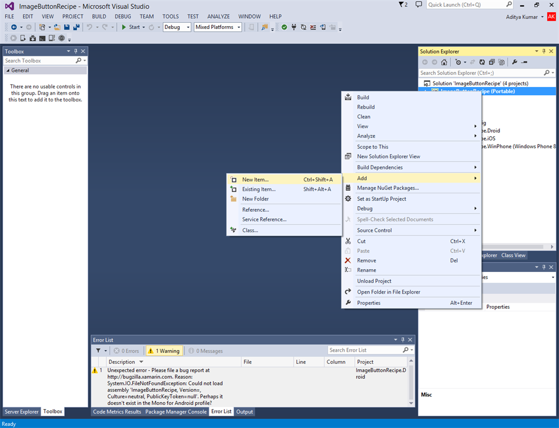Click the Search Solution Explorer field
The image size is (559, 428).
tap(481, 73)
